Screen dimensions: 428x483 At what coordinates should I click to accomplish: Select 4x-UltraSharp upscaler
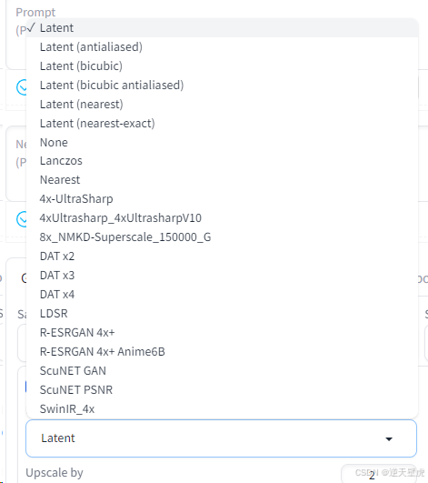click(222, 199)
